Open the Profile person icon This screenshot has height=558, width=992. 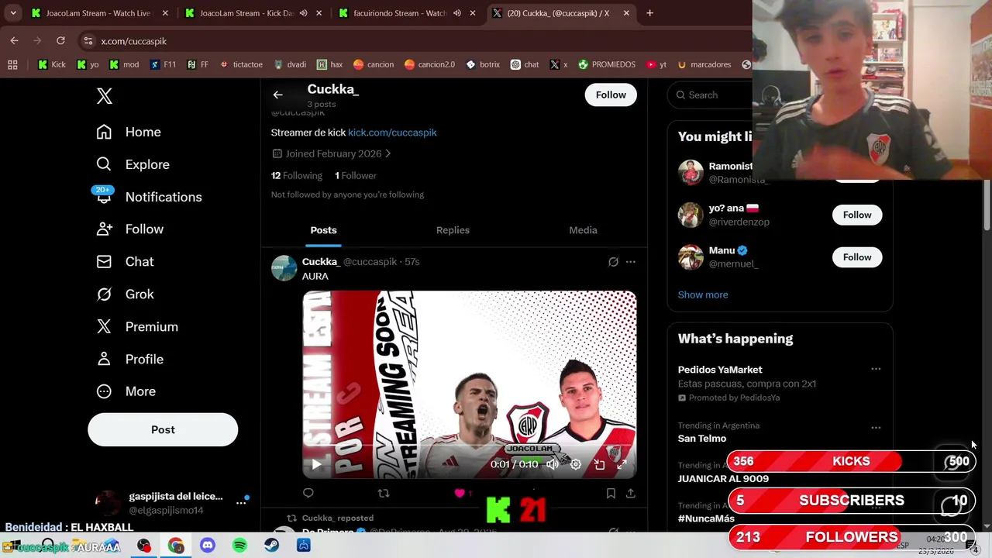pos(104,360)
